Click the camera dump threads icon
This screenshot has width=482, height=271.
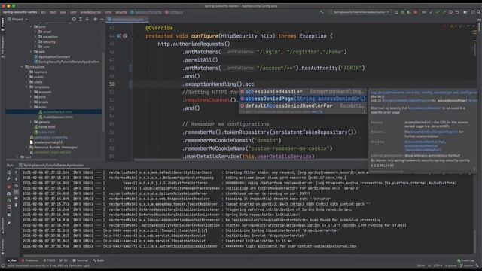click(x=8, y=193)
